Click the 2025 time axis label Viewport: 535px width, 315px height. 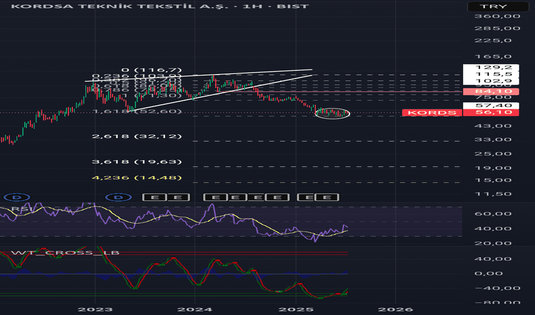point(296,309)
